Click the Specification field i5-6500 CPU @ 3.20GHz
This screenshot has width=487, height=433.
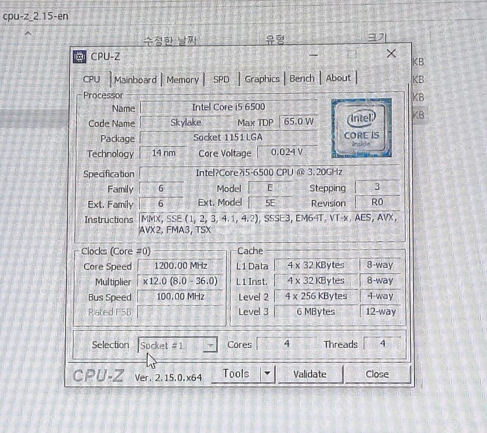(269, 172)
